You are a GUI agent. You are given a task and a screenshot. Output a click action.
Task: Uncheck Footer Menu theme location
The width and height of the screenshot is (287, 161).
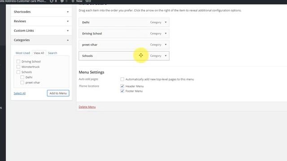click(x=122, y=91)
